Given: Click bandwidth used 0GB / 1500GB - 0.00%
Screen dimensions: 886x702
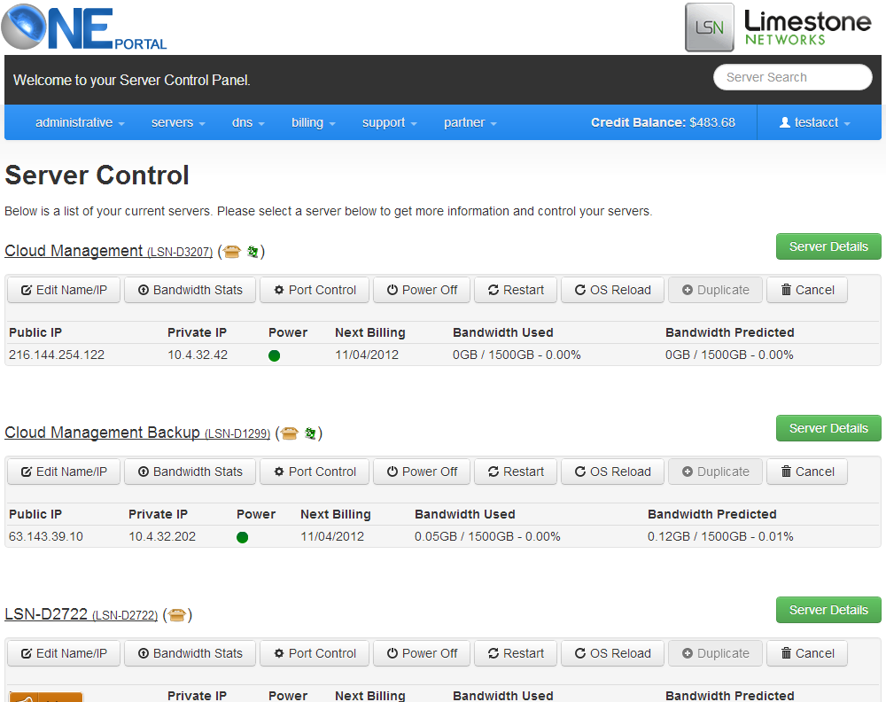Looking at the screenshot, I should (x=517, y=355).
